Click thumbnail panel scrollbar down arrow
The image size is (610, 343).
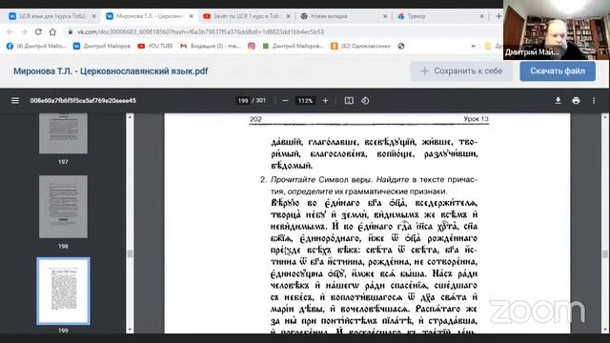[130, 330]
